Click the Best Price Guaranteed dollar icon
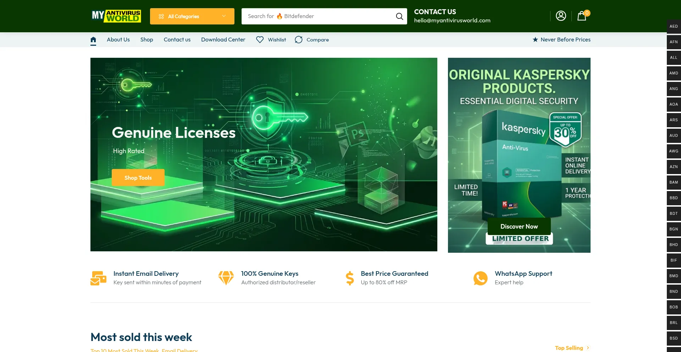681x352 pixels. click(350, 278)
